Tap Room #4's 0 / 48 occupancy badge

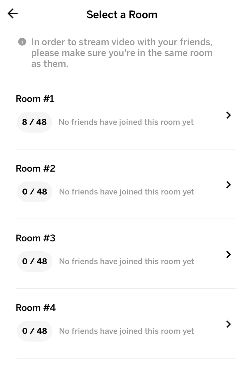coord(34,331)
